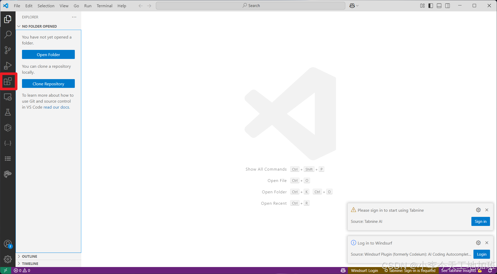Open the Search view in activity bar

coord(8,34)
